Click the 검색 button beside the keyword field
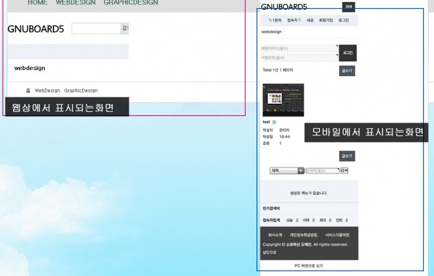Viewport: 434px width, 276px height. click(x=345, y=171)
